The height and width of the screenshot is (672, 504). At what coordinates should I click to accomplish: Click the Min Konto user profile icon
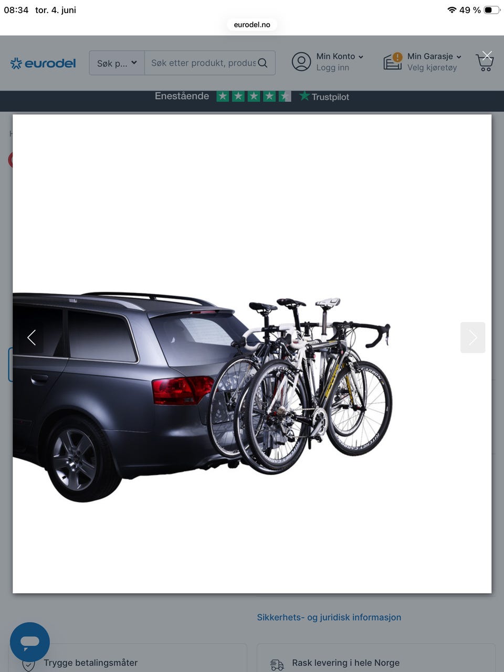pos(301,62)
